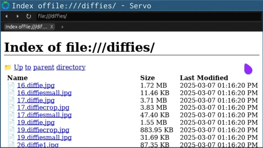Go forward using the forward arrow
Screen dimensions: 263x148
point(18,16)
